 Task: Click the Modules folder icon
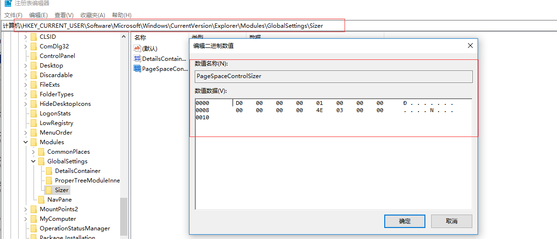(x=34, y=142)
